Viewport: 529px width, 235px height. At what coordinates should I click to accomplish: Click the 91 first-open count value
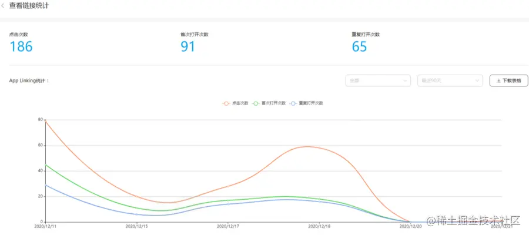(188, 46)
